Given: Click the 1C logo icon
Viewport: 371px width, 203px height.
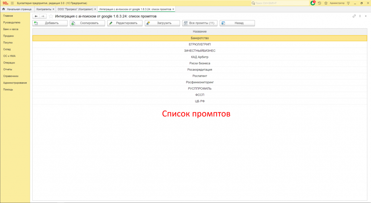Looking at the screenshot, I should 5,3.
